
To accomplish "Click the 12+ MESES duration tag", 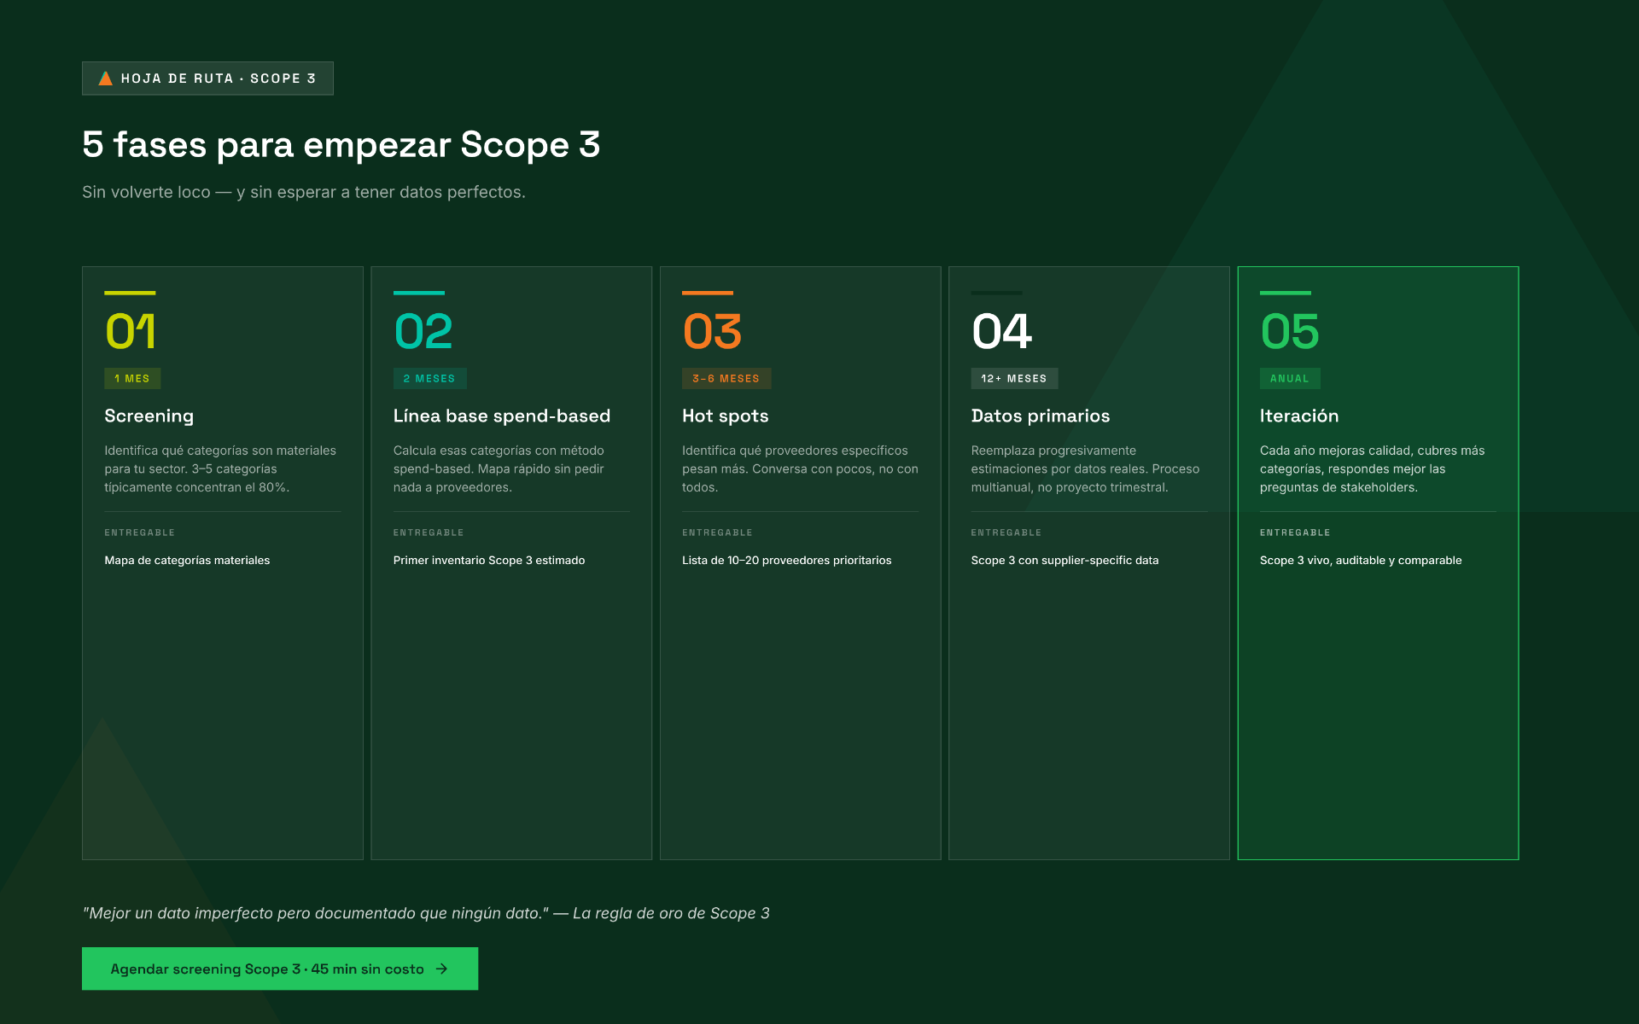I will (x=1014, y=378).
